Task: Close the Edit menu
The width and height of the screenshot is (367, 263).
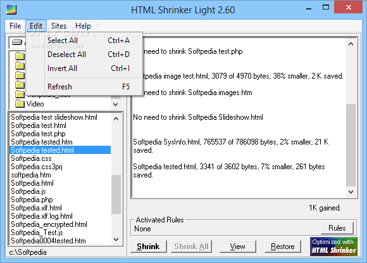Action: click(x=36, y=26)
